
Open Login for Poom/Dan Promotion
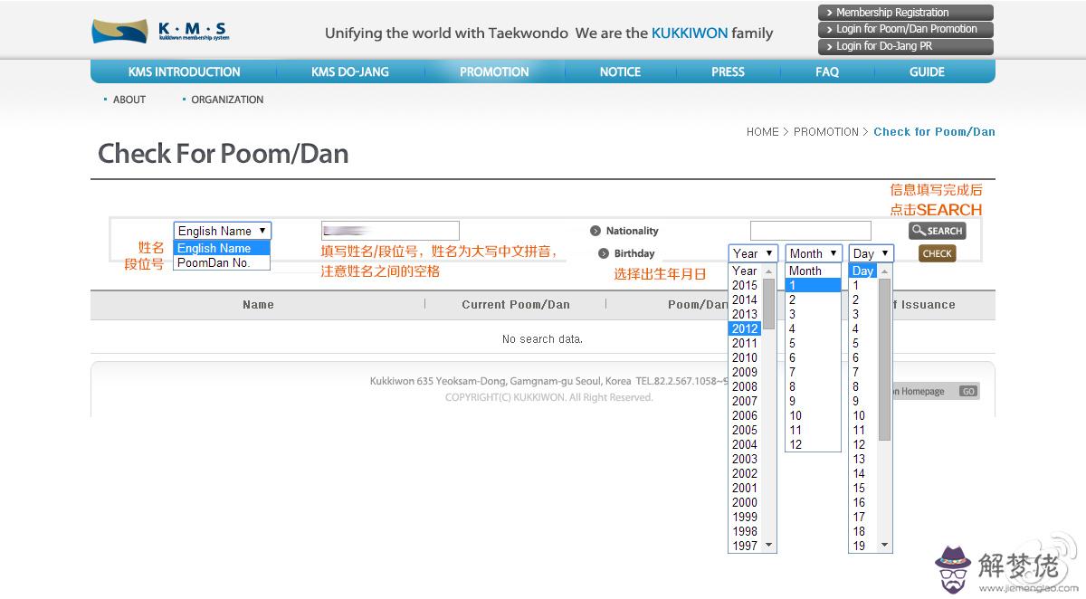pos(906,29)
